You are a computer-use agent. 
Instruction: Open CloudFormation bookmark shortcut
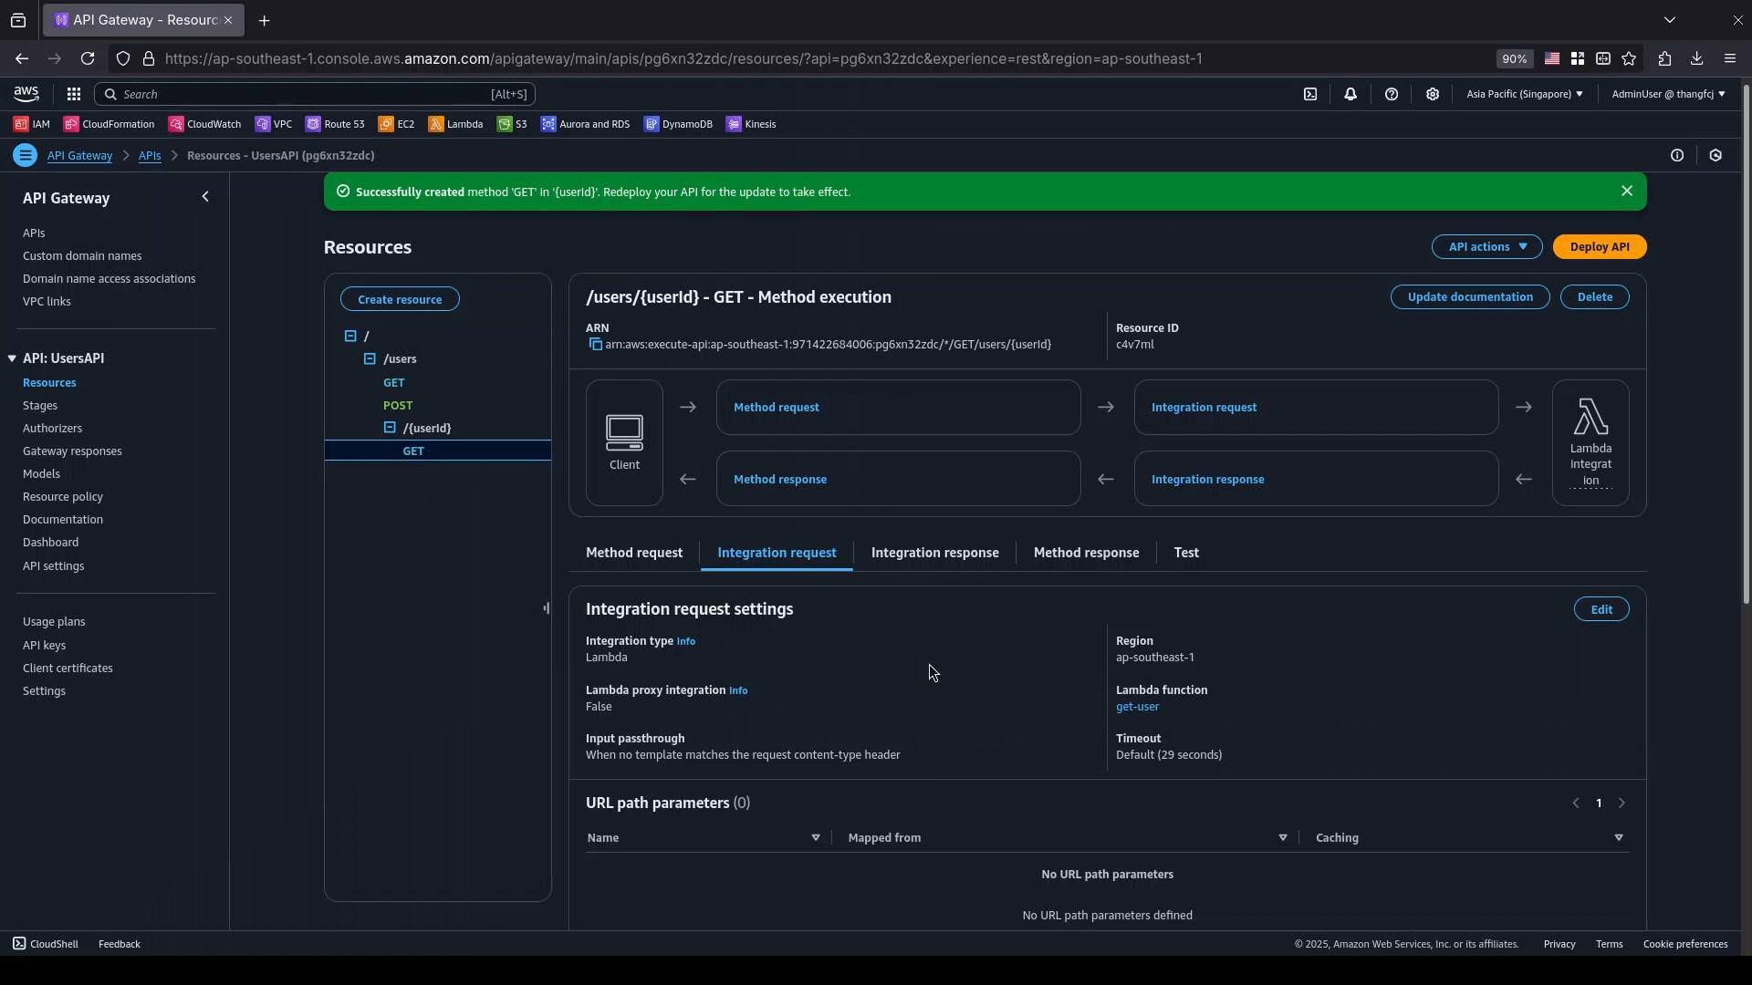(109, 124)
